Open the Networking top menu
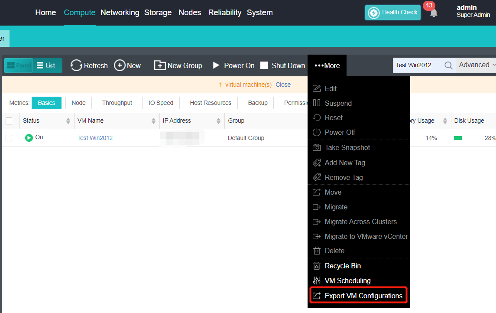 click(x=120, y=13)
